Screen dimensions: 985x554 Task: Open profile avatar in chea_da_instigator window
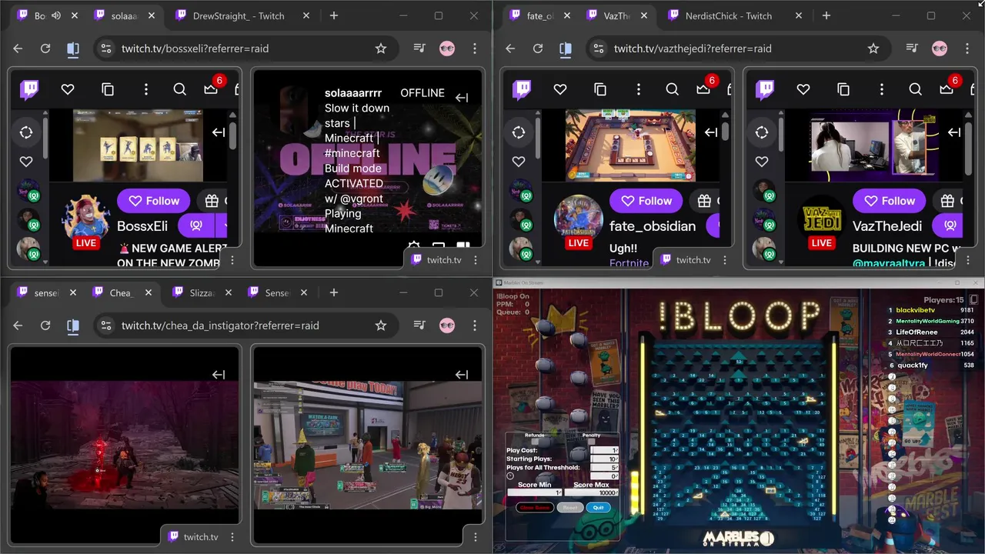point(447,325)
